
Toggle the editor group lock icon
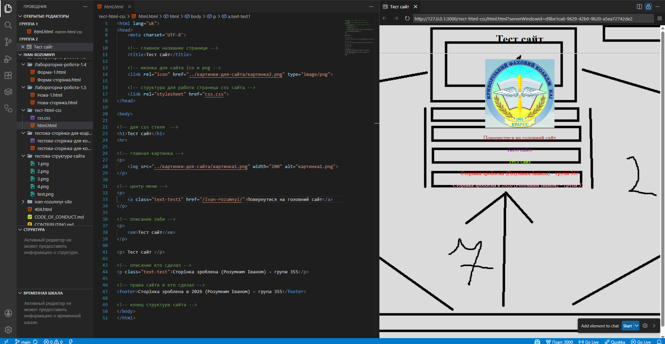click(648, 7)
